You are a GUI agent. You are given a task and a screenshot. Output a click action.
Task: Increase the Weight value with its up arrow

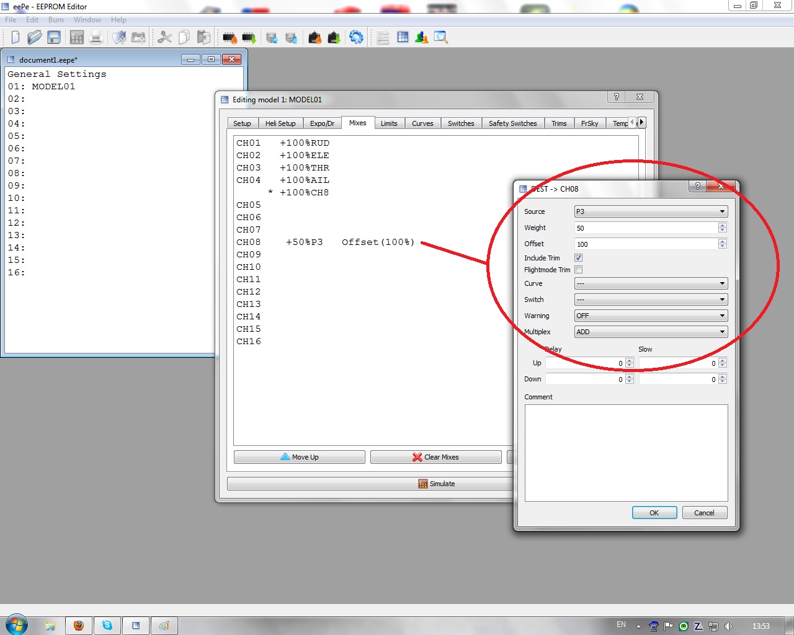tap(722, 225)
